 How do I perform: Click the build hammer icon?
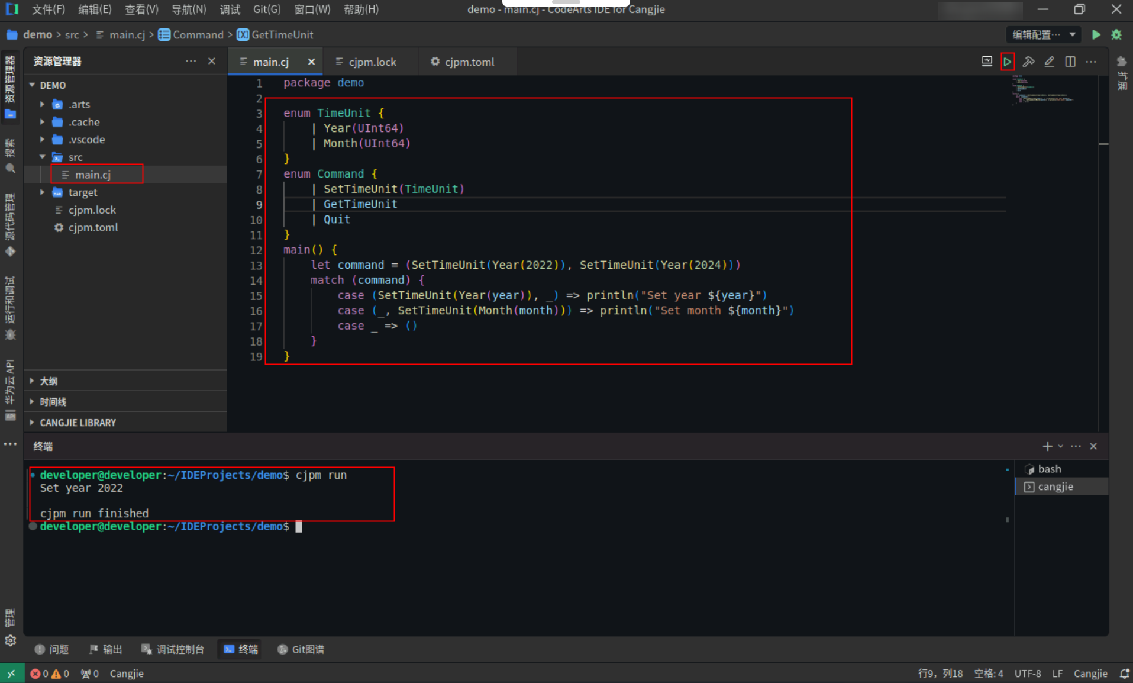click(1028, 62)
